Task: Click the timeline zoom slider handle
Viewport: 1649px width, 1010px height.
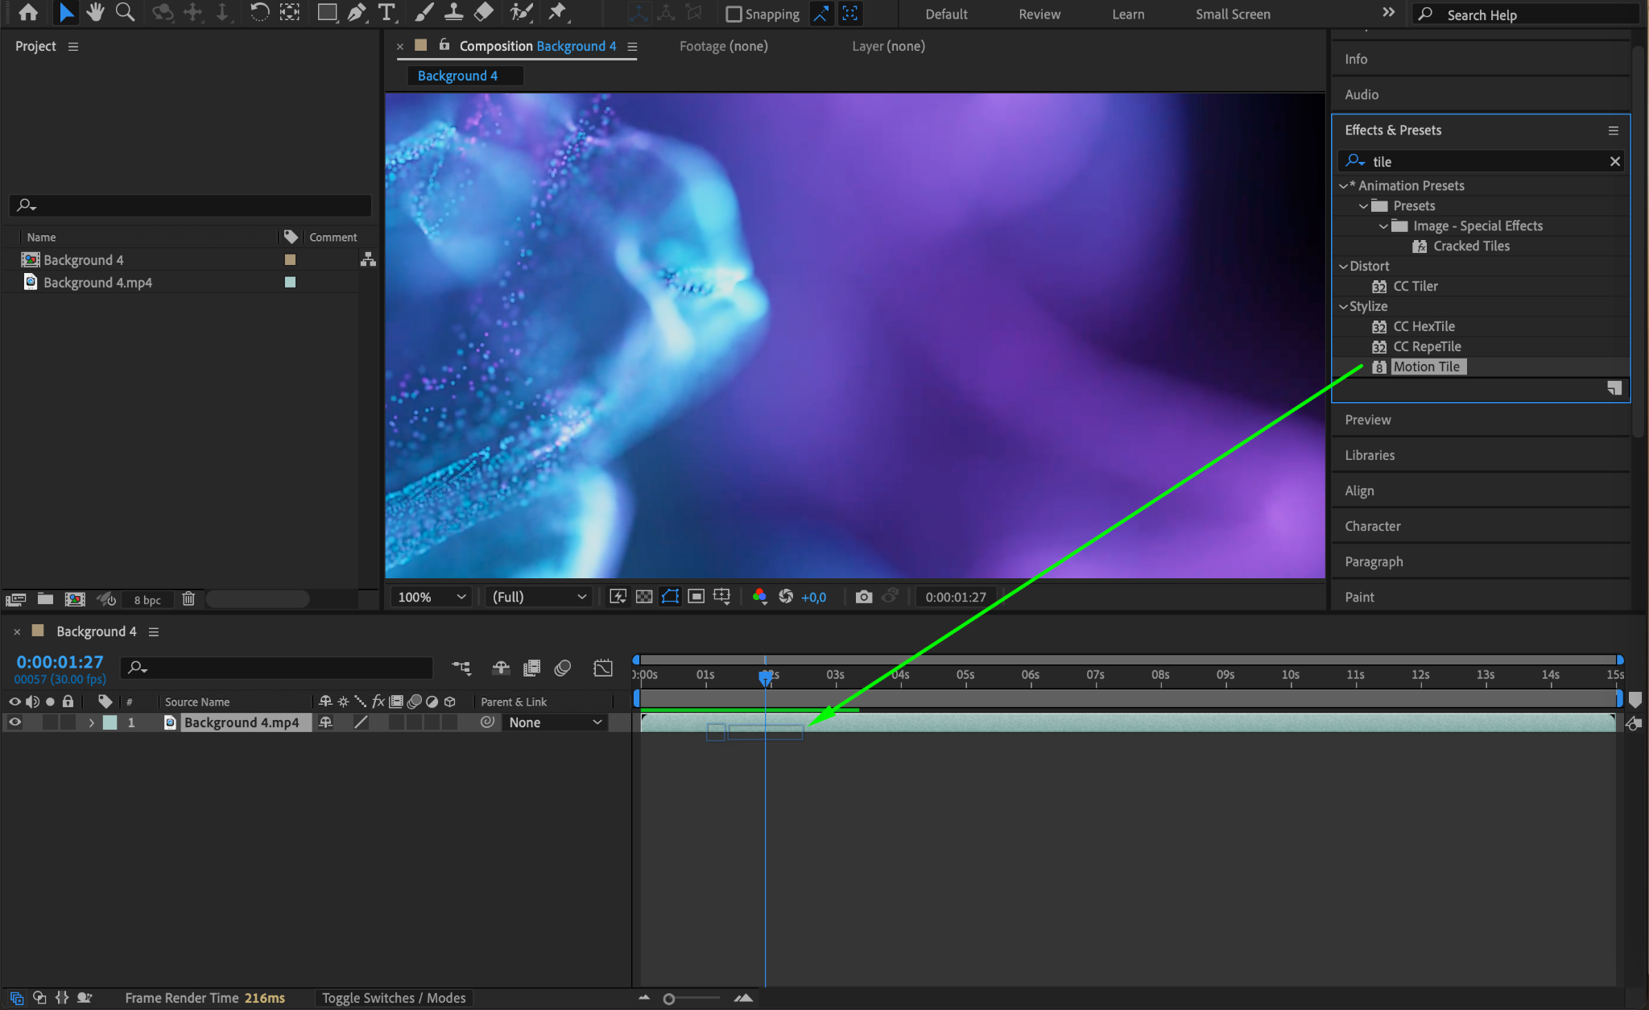Action: click(668, 999)
